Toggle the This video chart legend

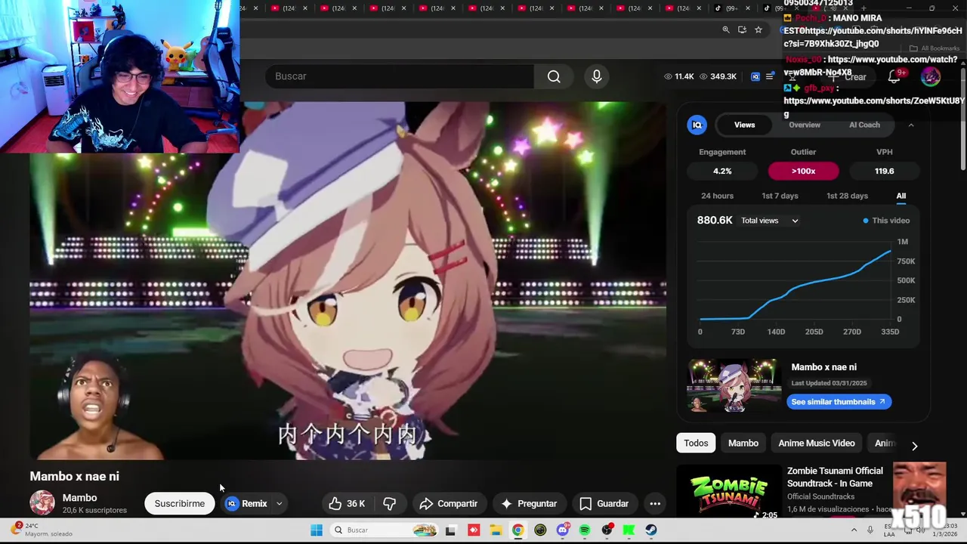(886, 221)
